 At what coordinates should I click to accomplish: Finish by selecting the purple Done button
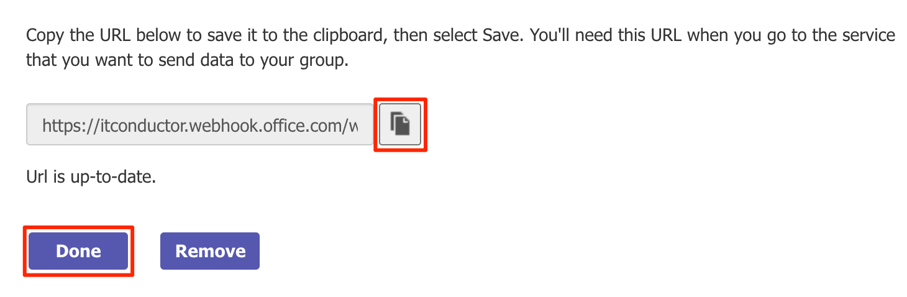tap(78, 251)
